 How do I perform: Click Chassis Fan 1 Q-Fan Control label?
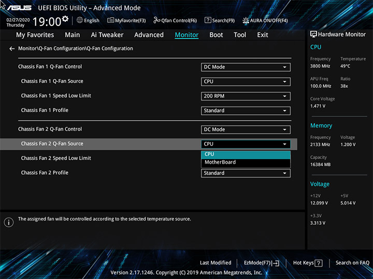pyautogui.click(x=50, y=67)
